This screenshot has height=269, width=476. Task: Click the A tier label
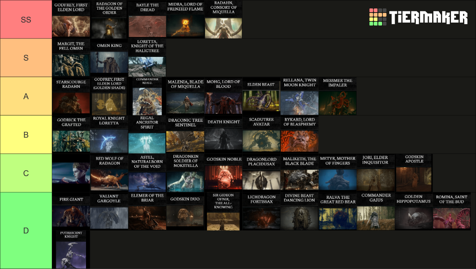(26, 96)
